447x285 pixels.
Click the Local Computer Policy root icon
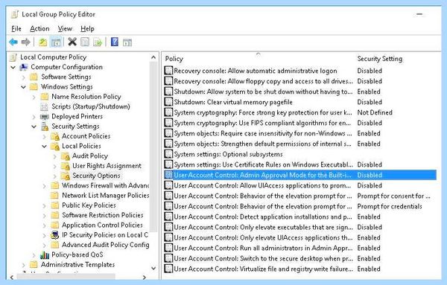tap(13, 57)
